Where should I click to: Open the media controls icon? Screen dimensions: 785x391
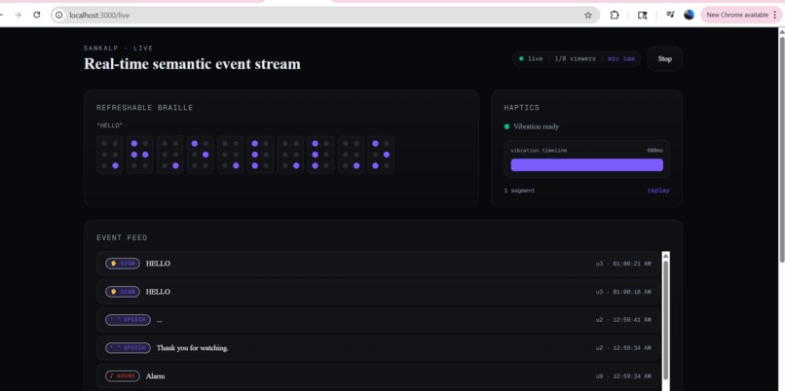coord(670,15)
